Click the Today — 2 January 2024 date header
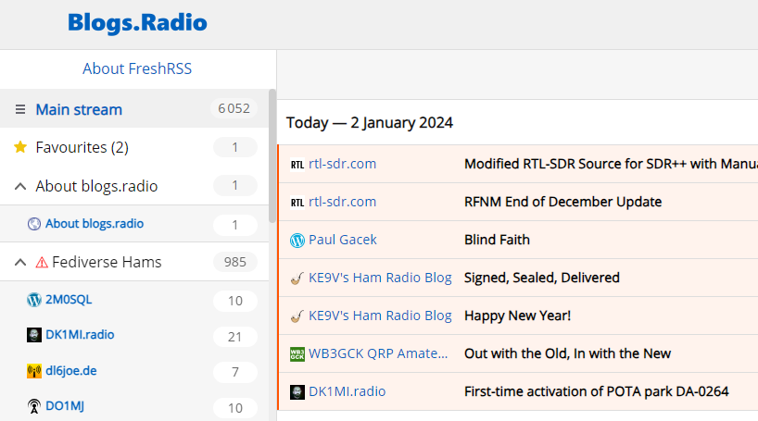Viewport: 758px width, 421px height. (370, 123)
